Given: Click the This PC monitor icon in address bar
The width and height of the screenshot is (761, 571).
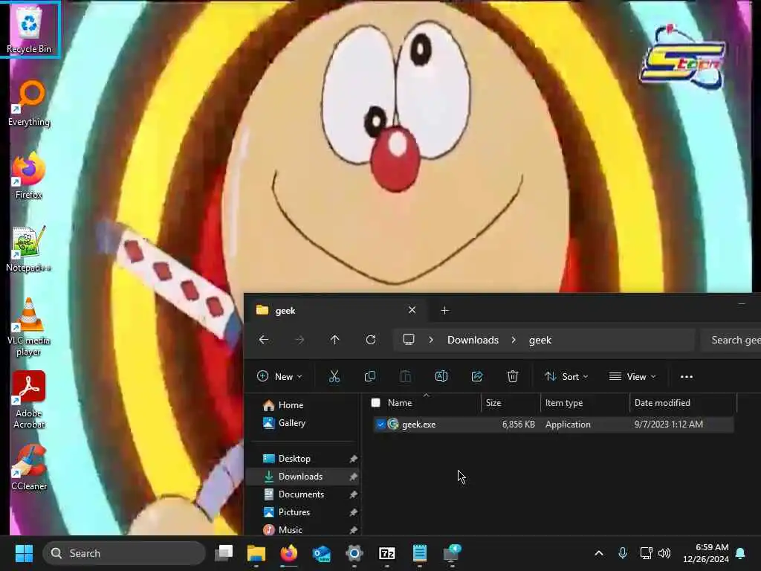Looking at the screenshot, I should (x=409, y=340).
